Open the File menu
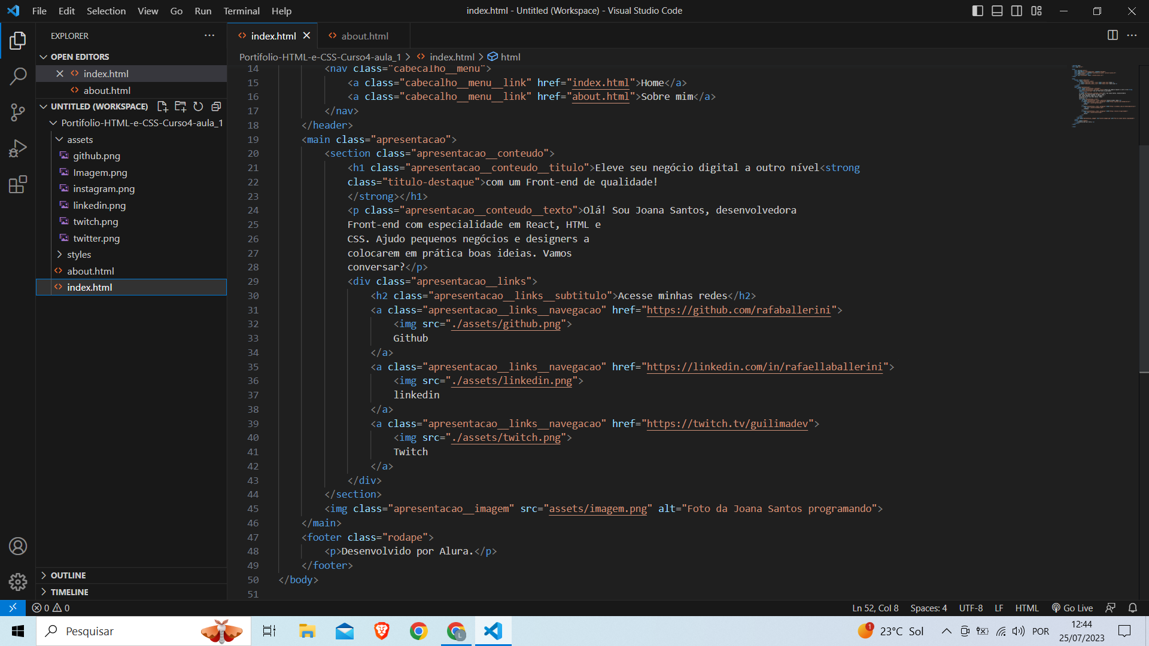 [39, 11]
